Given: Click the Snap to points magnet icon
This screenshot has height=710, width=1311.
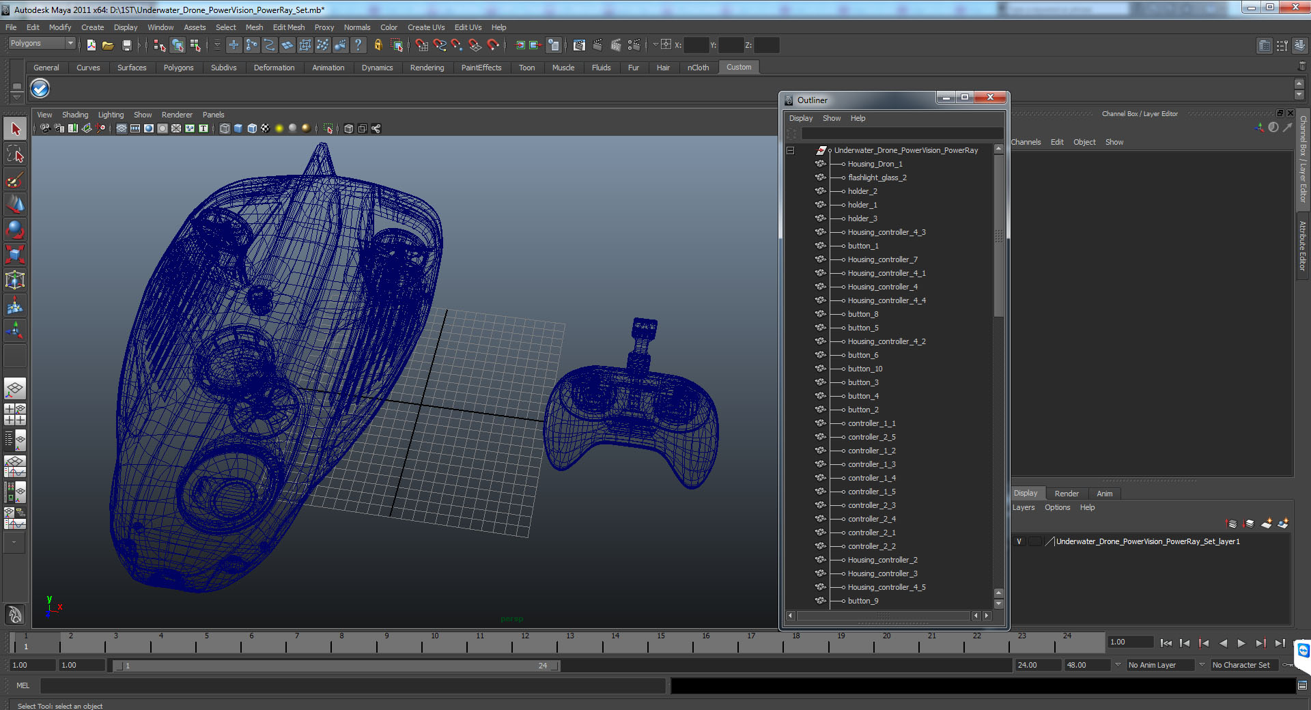Looking at the screenshot, I should [x=457, y=45].
